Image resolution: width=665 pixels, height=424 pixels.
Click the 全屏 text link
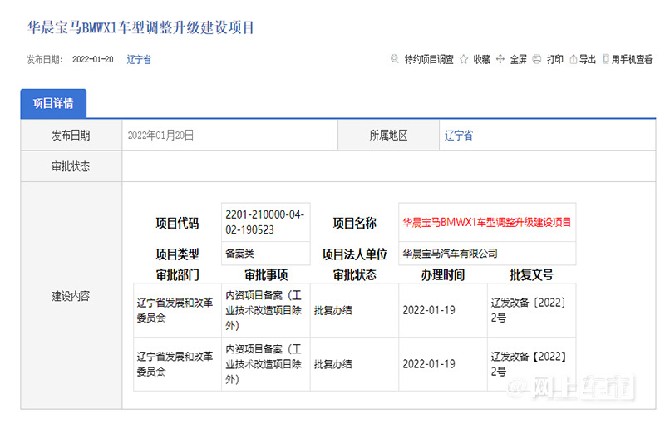(518, 59)
